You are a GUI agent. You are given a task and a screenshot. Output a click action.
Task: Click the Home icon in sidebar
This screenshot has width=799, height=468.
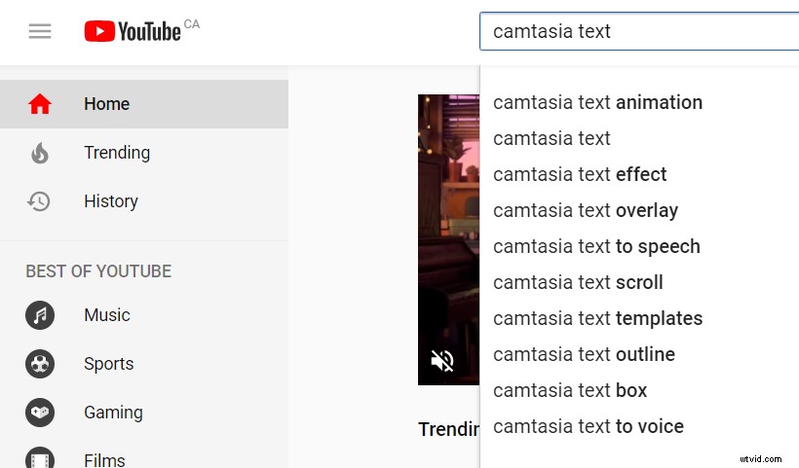point(40,104)
